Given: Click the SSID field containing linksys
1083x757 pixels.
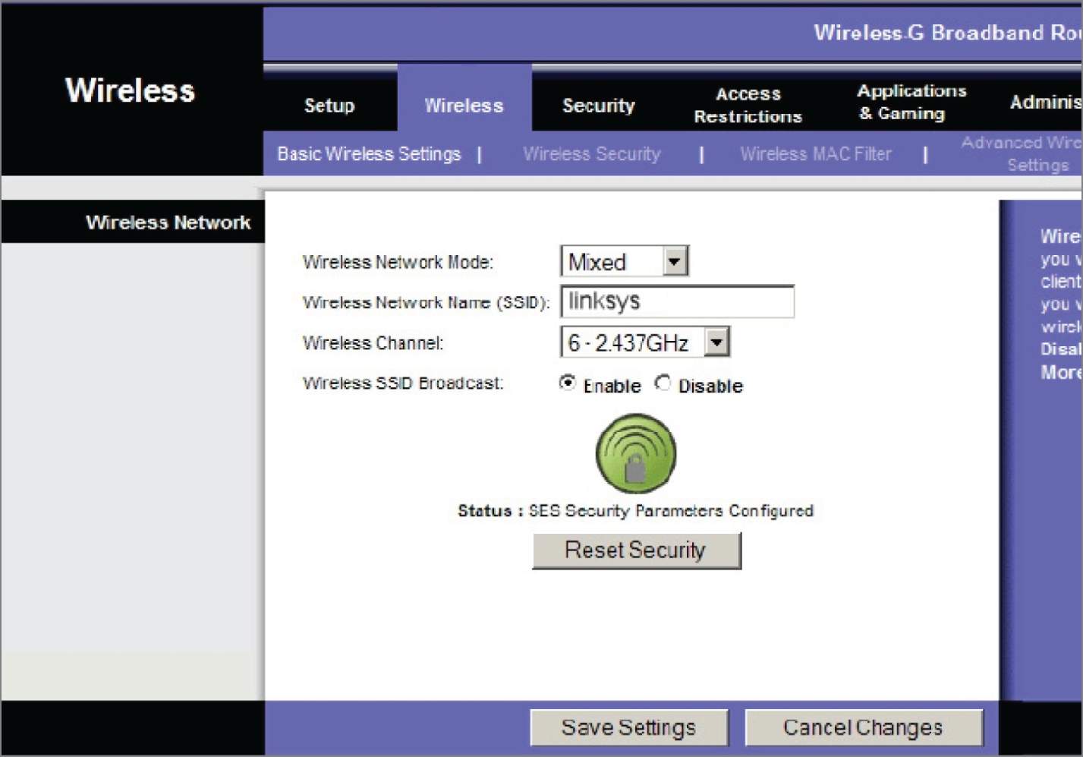Looking at the screenshot, I should pos(677,301).
